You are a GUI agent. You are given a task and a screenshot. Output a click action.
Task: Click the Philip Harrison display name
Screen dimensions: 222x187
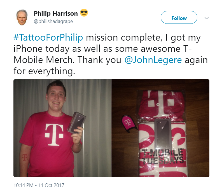(x=56, y=13)
